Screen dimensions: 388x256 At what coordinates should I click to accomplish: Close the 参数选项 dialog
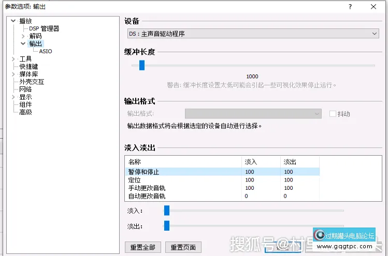tap(373, 7)
